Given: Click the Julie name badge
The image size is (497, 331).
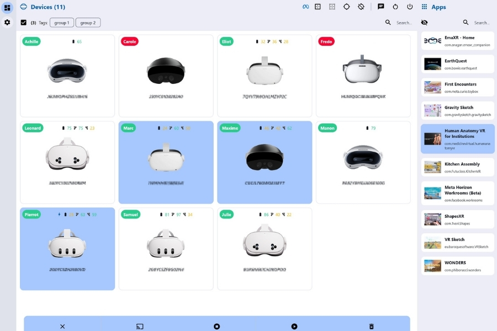Looking at the screenshot, I should 226,215.
